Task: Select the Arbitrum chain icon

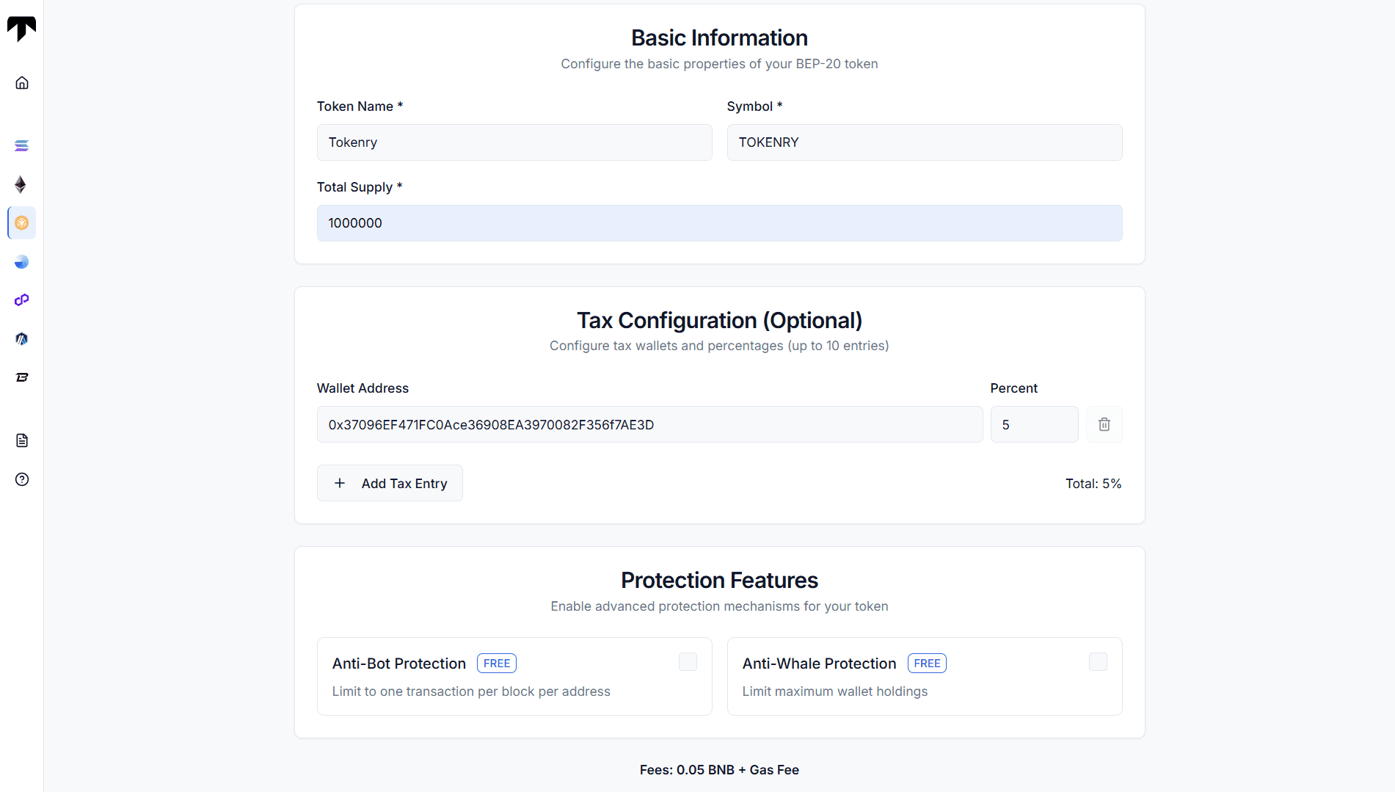Action: pos(22,339)
